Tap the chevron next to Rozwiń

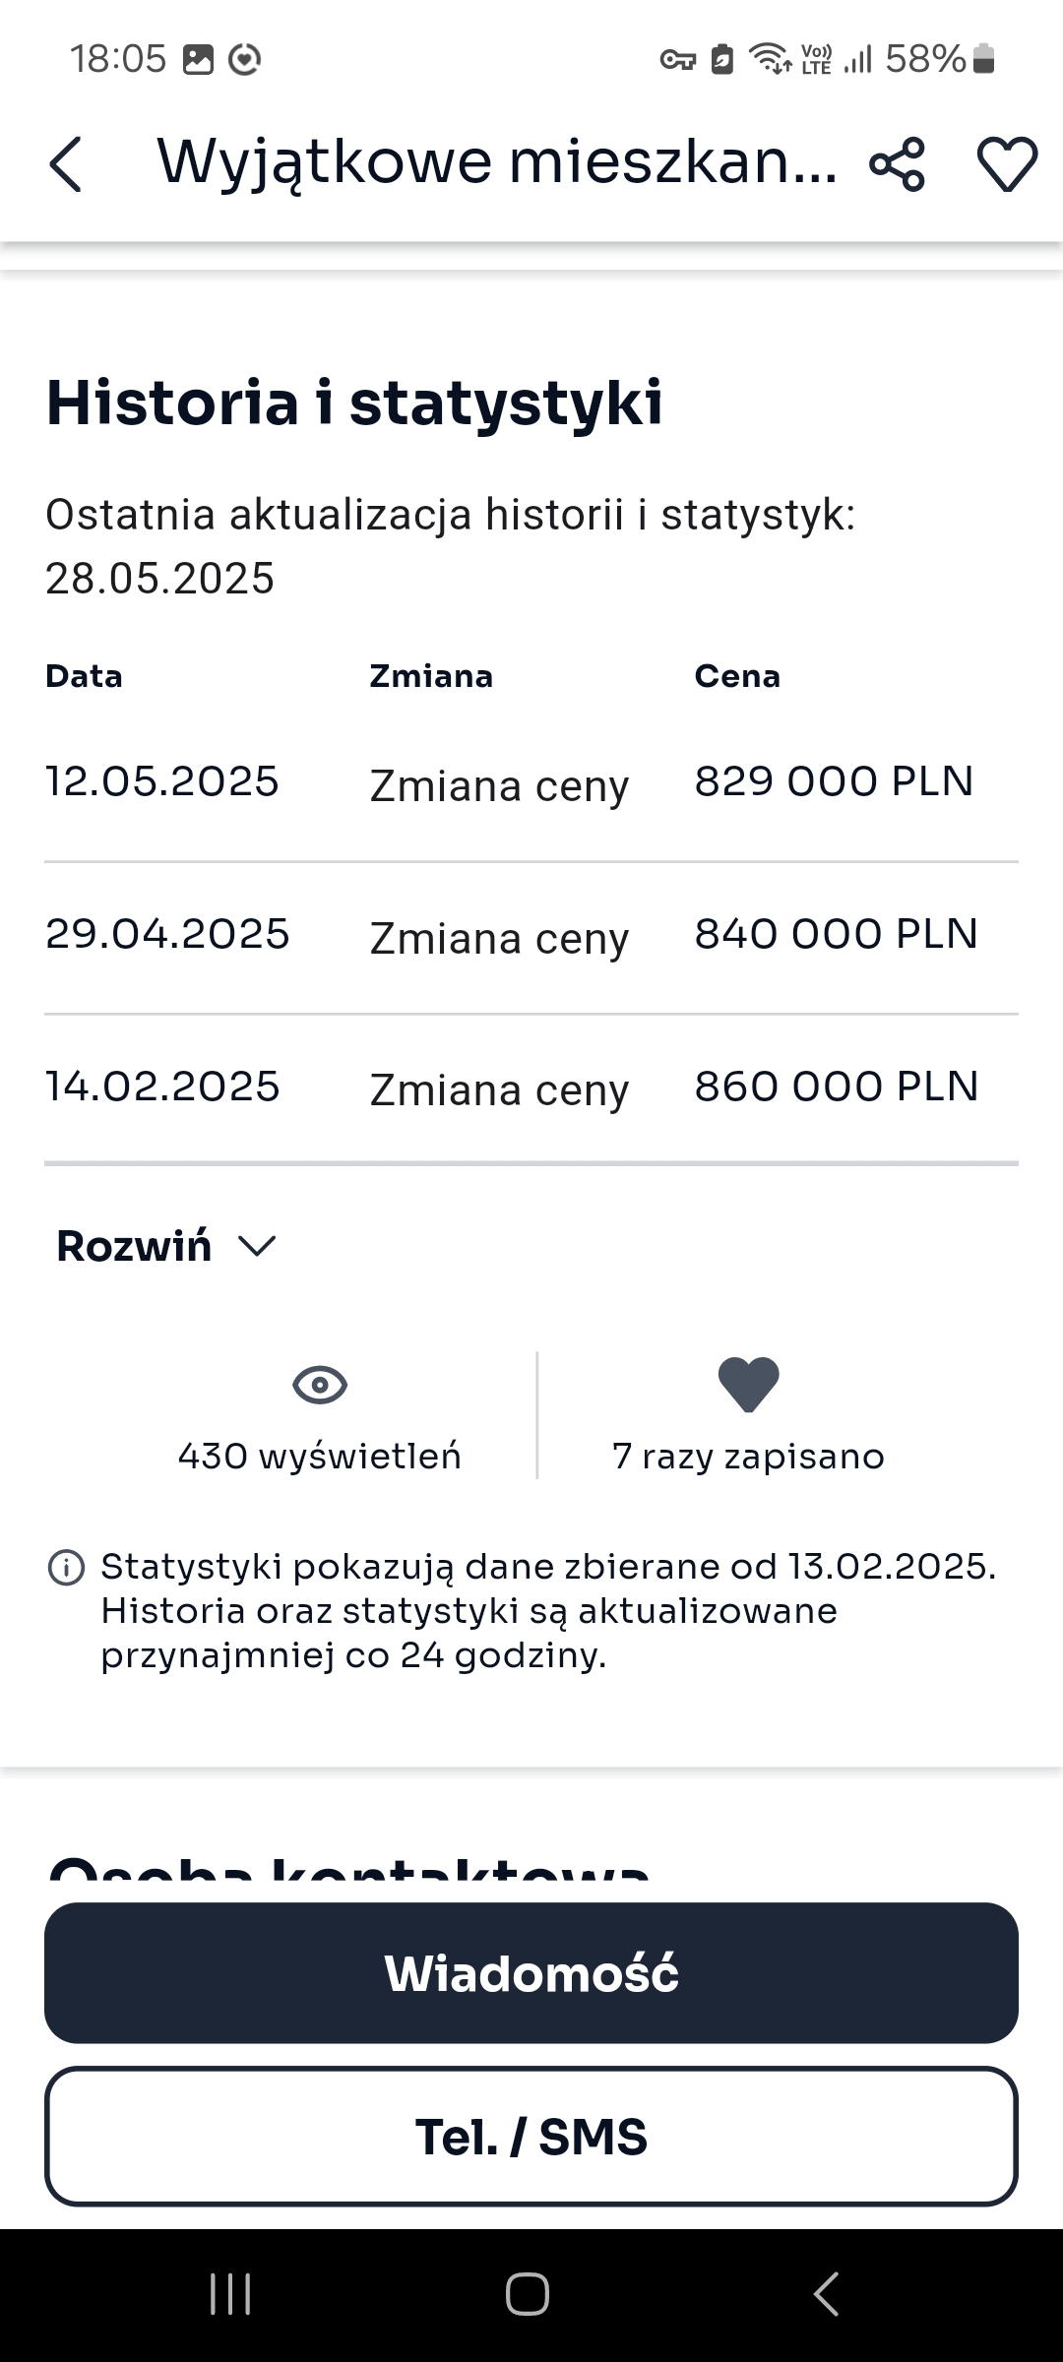(x=258, y=1247)
